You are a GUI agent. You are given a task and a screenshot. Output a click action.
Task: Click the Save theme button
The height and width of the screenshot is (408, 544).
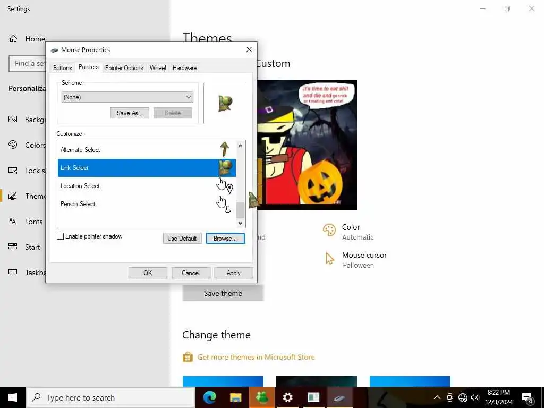223,293
